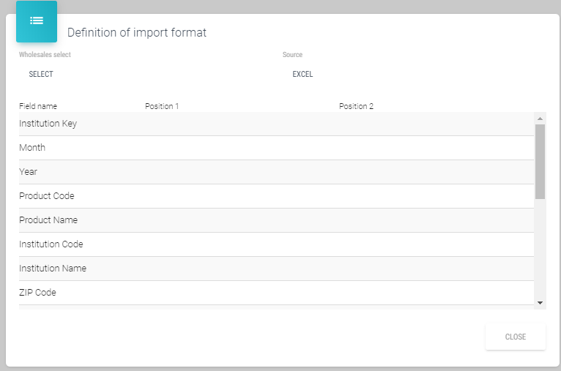Viewport: 561px width, 371px height.
Task: Select the Institution Key row
Action: 48,124
